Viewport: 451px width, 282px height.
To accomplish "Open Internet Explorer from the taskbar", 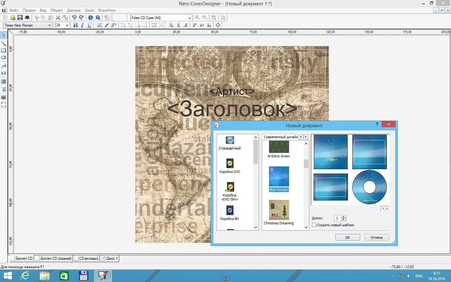I will tap(25, 276).
